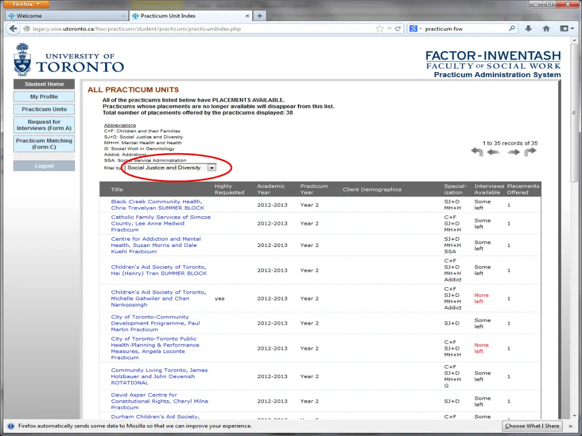Screen dimensions: 582x436
Task: Expand the filter by specialization dropdown
Action: point(211,167)
